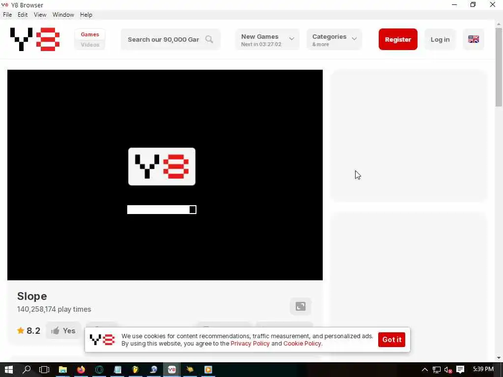The width and height of the screenshot is (503, 377).
Task: Open the Windows Start menu
Action: tap(9, 370)
